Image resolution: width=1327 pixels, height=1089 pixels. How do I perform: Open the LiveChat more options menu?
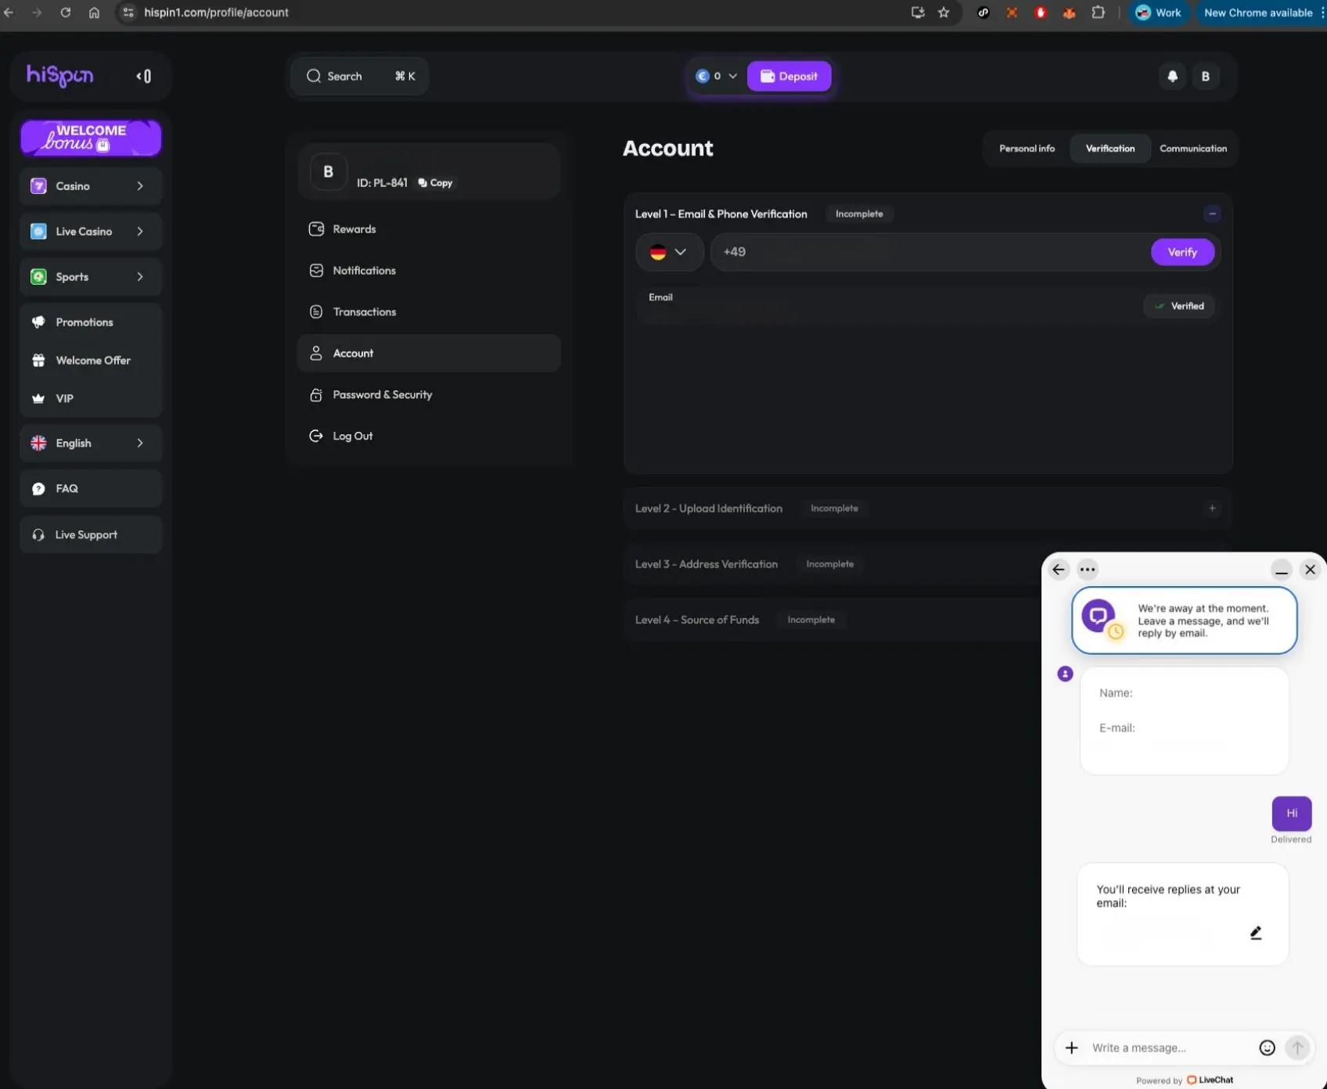click(x=1087, y=570)
